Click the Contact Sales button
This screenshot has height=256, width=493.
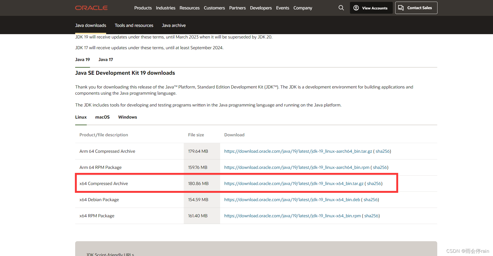click(x=416, y=8)
